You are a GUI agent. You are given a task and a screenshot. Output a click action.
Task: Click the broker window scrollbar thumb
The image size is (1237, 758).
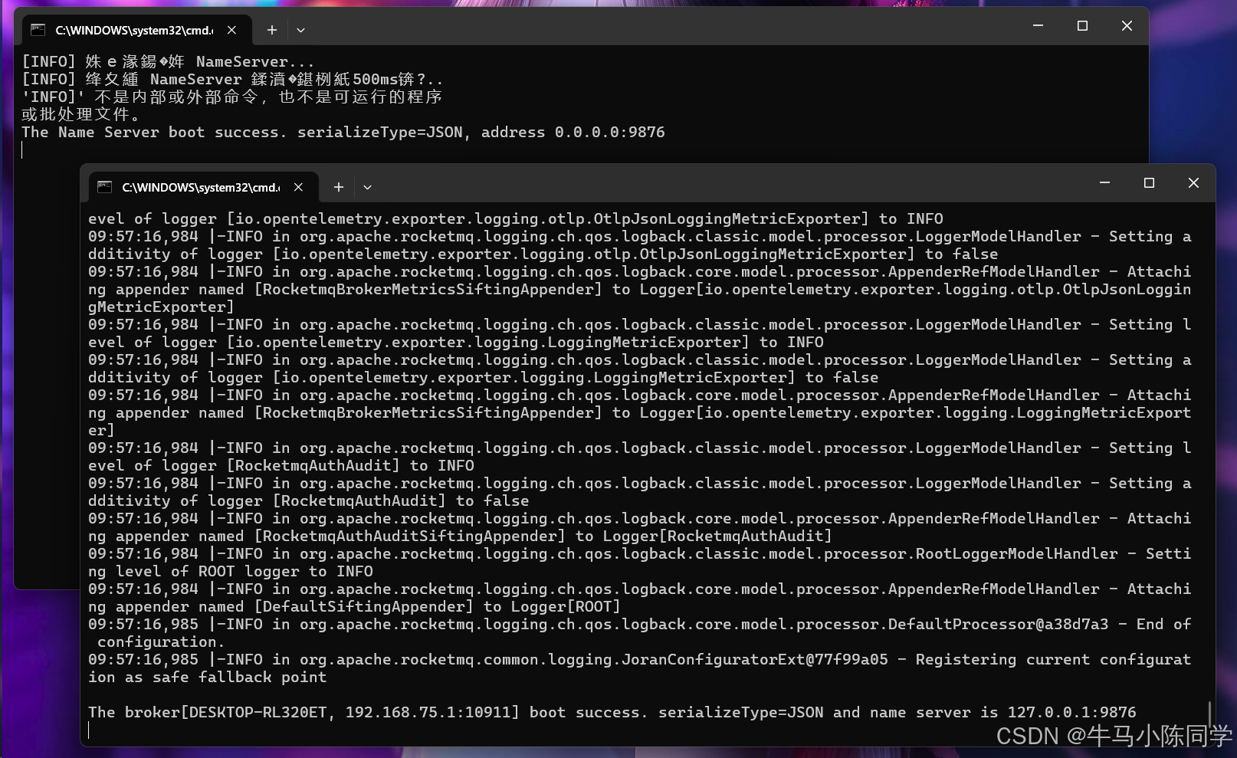[1209, 714]
